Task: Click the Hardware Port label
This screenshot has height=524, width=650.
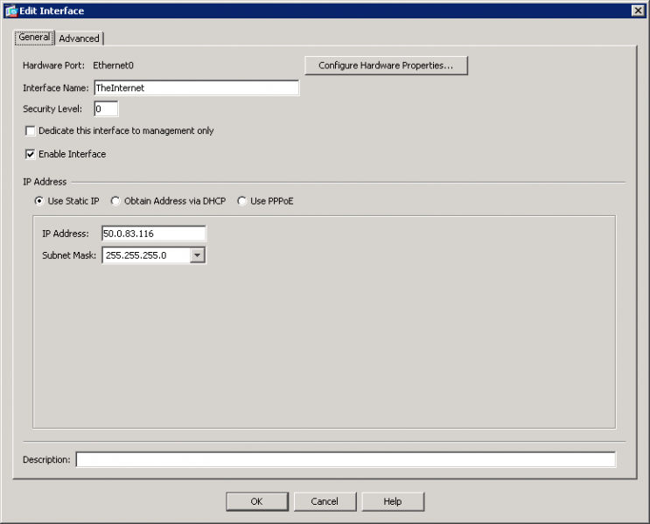Action: [x=53, y=66]
